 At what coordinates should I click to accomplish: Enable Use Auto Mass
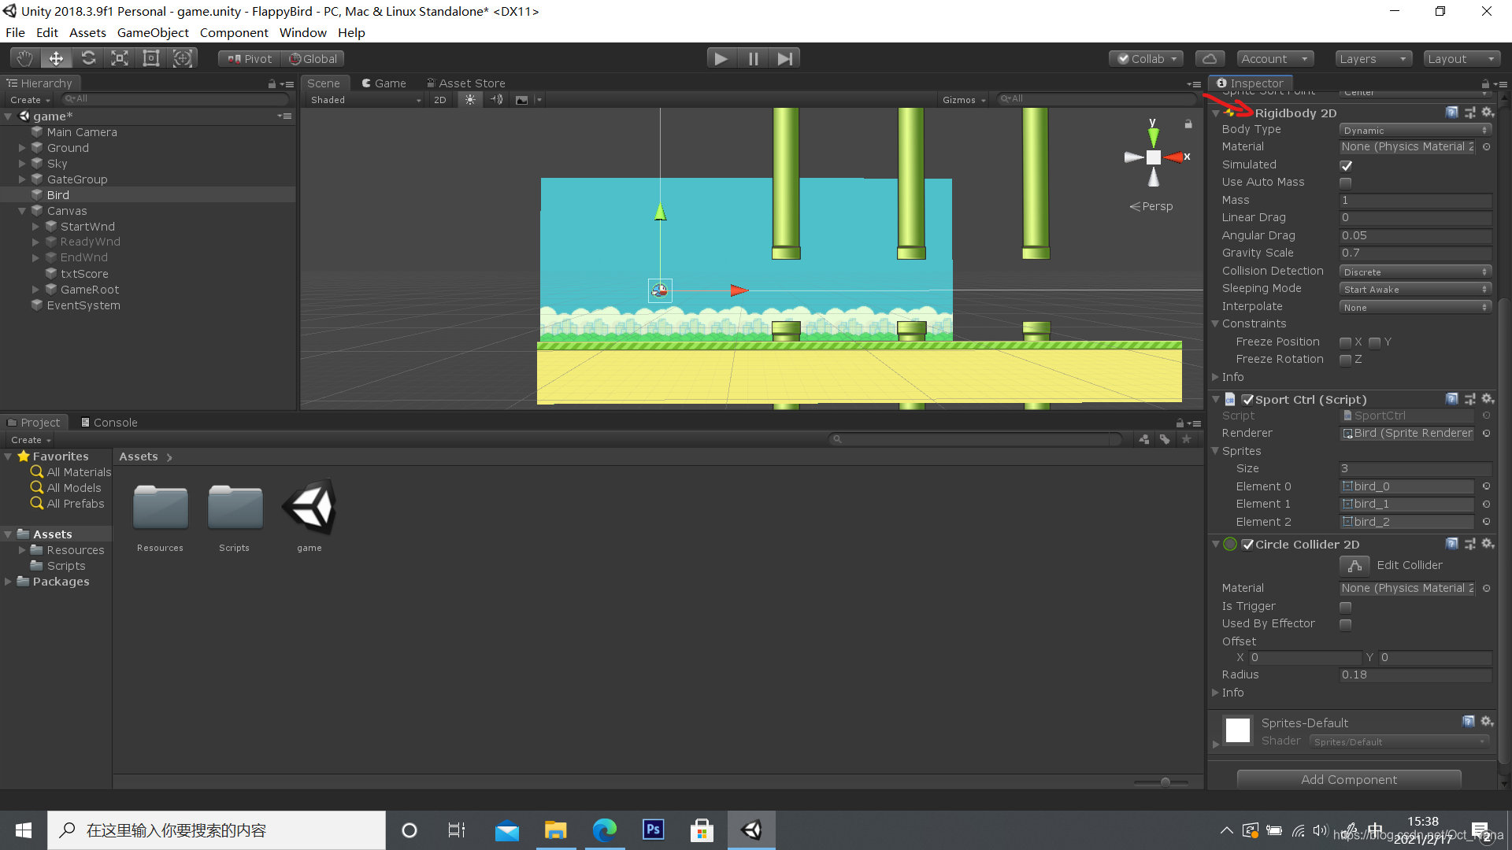point(1346,183)
